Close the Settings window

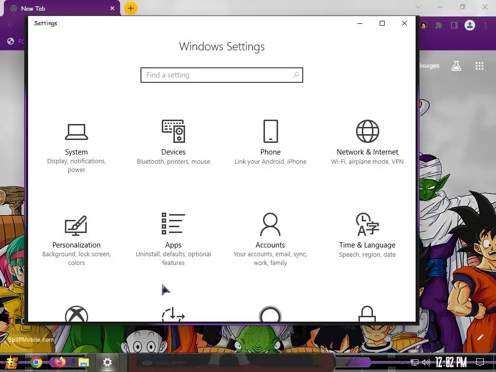click(x=404, y=23)
